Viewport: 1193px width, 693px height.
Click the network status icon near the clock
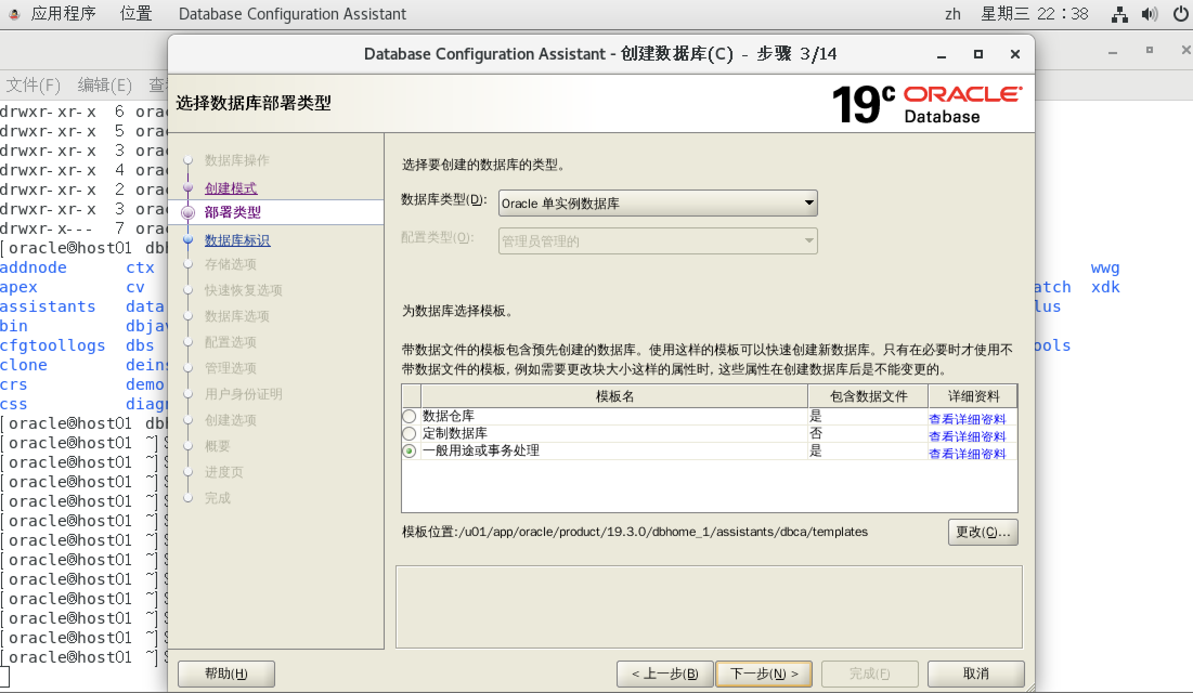tap(1119, 14)
